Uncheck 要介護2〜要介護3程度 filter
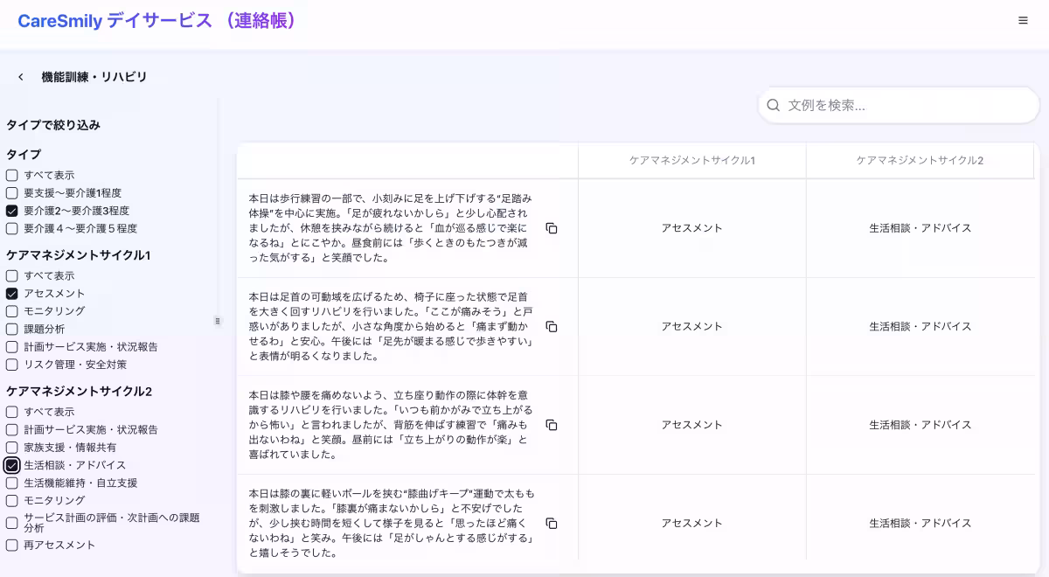The width and height of the screenshot is (1049, 577). point(10,212)
